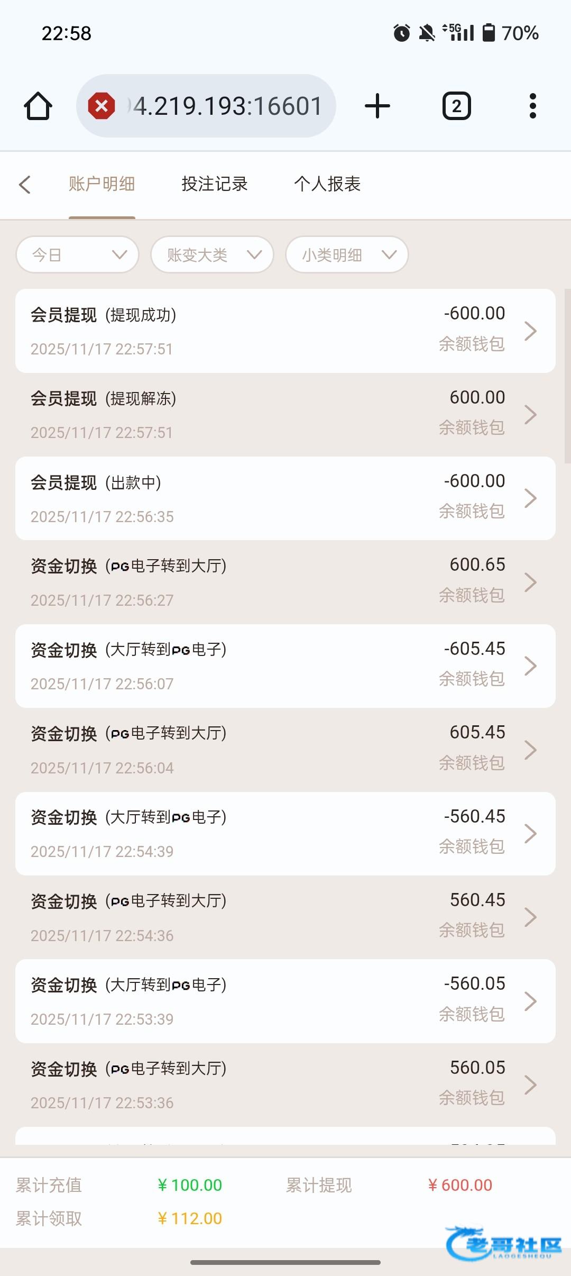Switch to the 投注记录 tab
The width and height of the screenshot is (571, 1276).
click(215, 184)
